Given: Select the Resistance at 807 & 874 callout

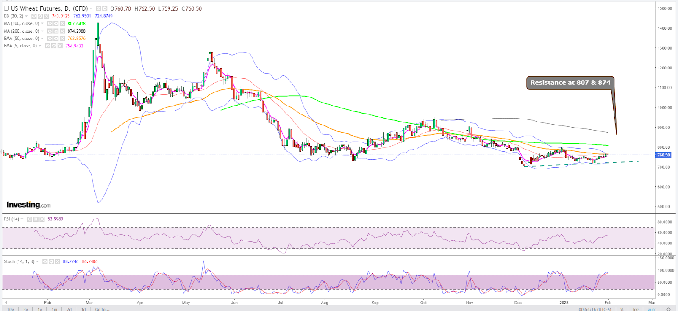Looking at the screenshot, I should (x=570, y=83).
